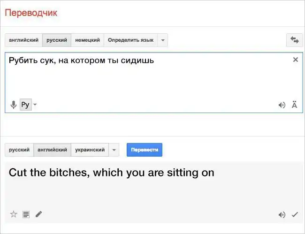Toggle the Ру keyboard input button

[25, 105]
